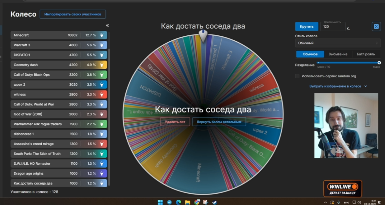
Task: Click lightbulb icon for Call of Duty: Black Ops
Action: pos(102,75)
